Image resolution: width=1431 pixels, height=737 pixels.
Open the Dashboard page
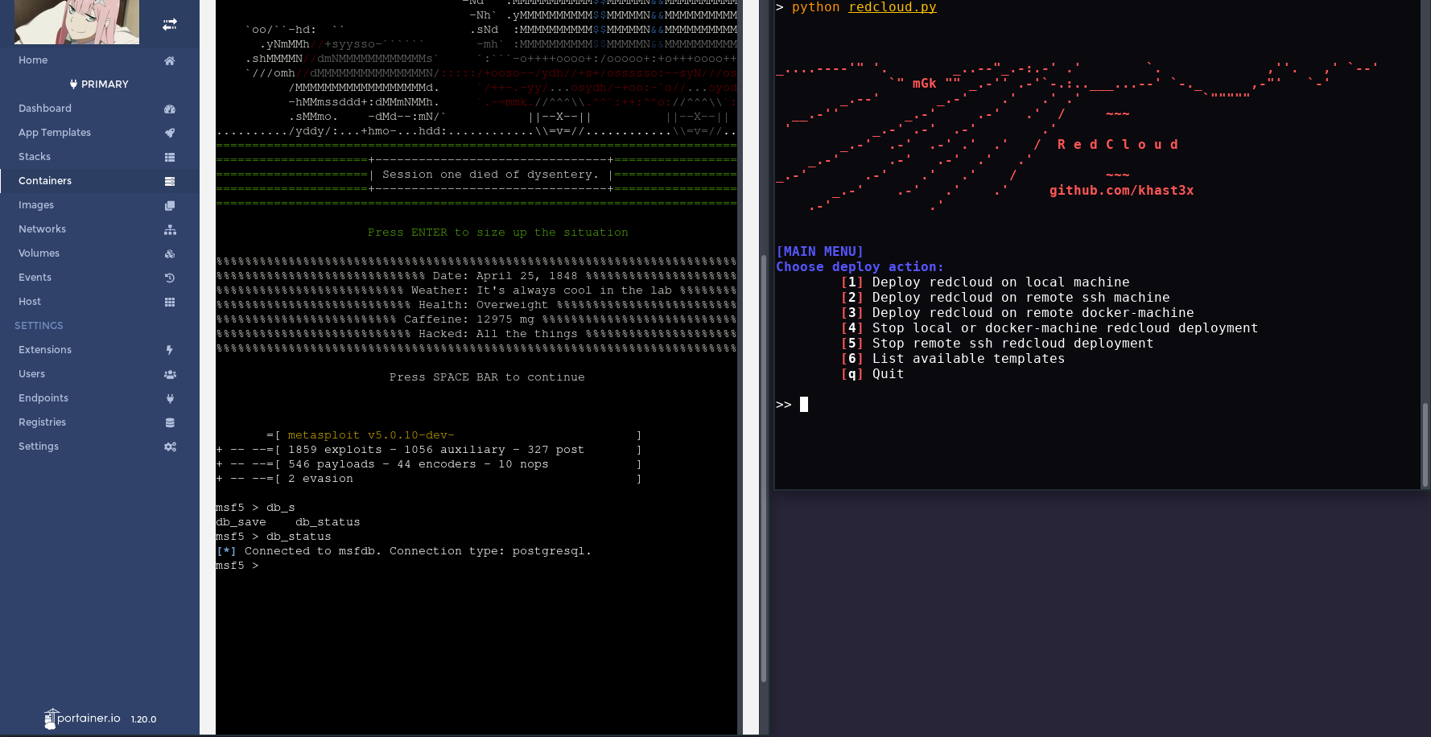[x=45, y=109]
